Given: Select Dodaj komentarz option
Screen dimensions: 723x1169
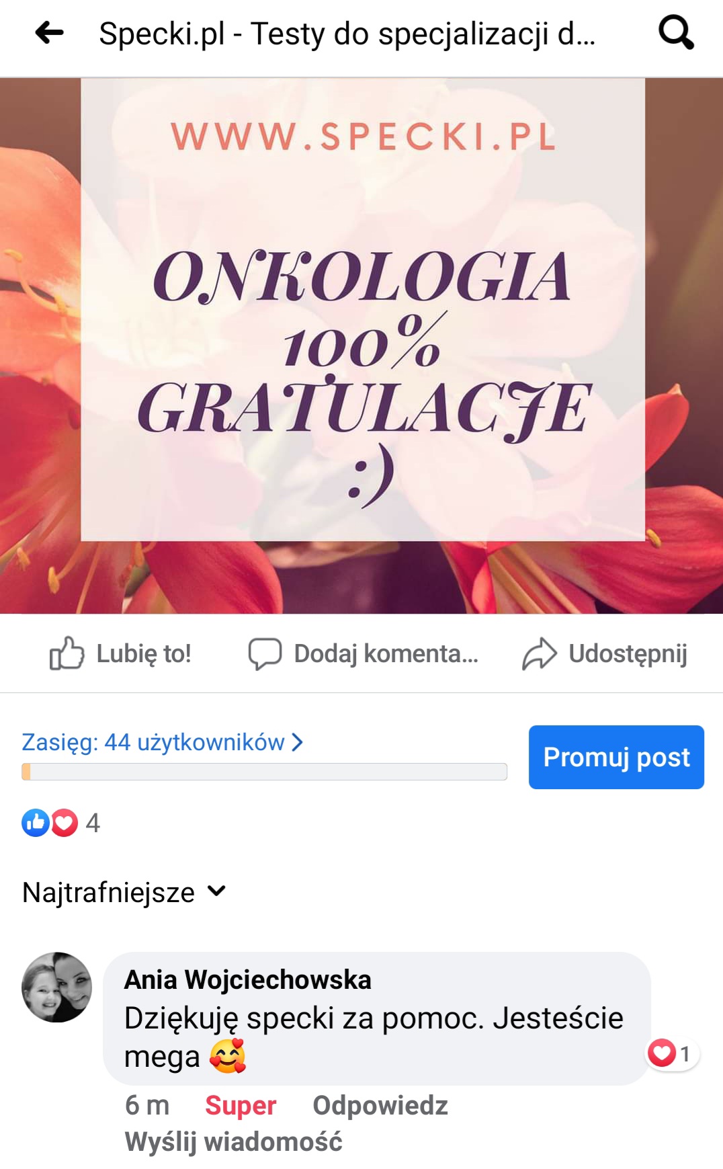Looking at the screenshot, I should 386,653.
